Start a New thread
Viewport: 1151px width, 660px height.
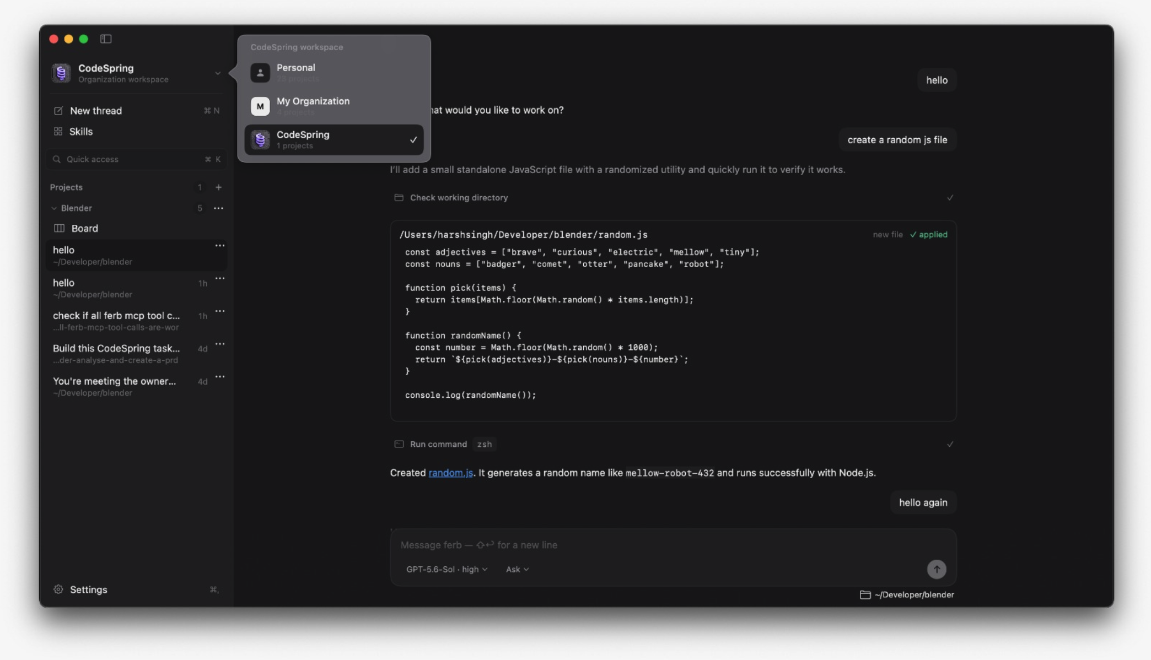pos(136,111)
